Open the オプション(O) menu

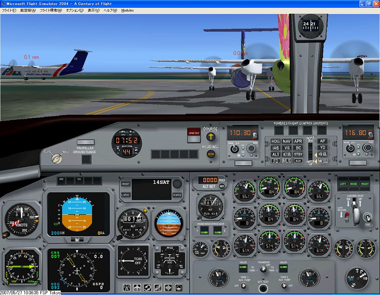point(75,10)
